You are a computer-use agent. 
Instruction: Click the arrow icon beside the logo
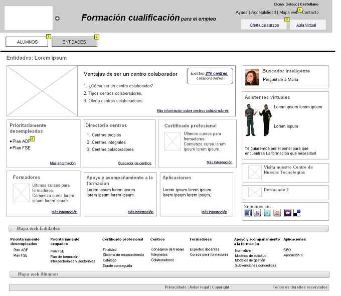tap(58, 19)
